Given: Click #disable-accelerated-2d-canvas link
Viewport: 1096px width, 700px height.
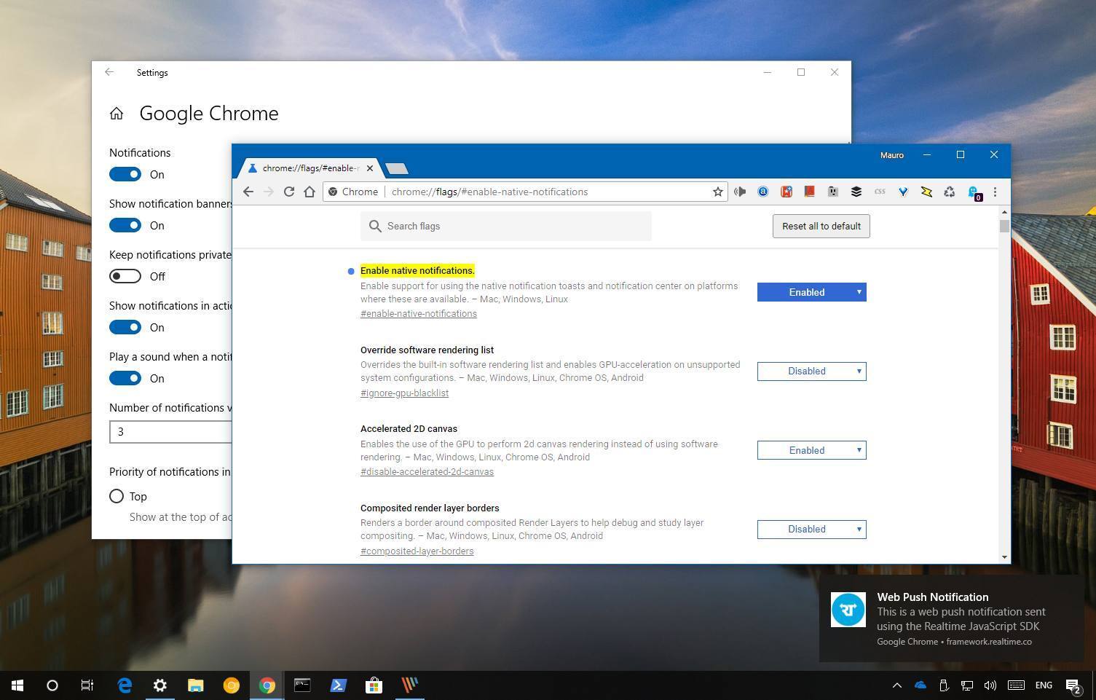Looking at the screenshot, I should (x=427, y=472).
